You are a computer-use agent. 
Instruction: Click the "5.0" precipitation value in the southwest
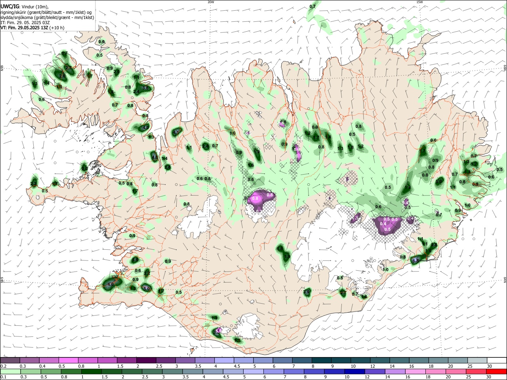tap(147, 289)
